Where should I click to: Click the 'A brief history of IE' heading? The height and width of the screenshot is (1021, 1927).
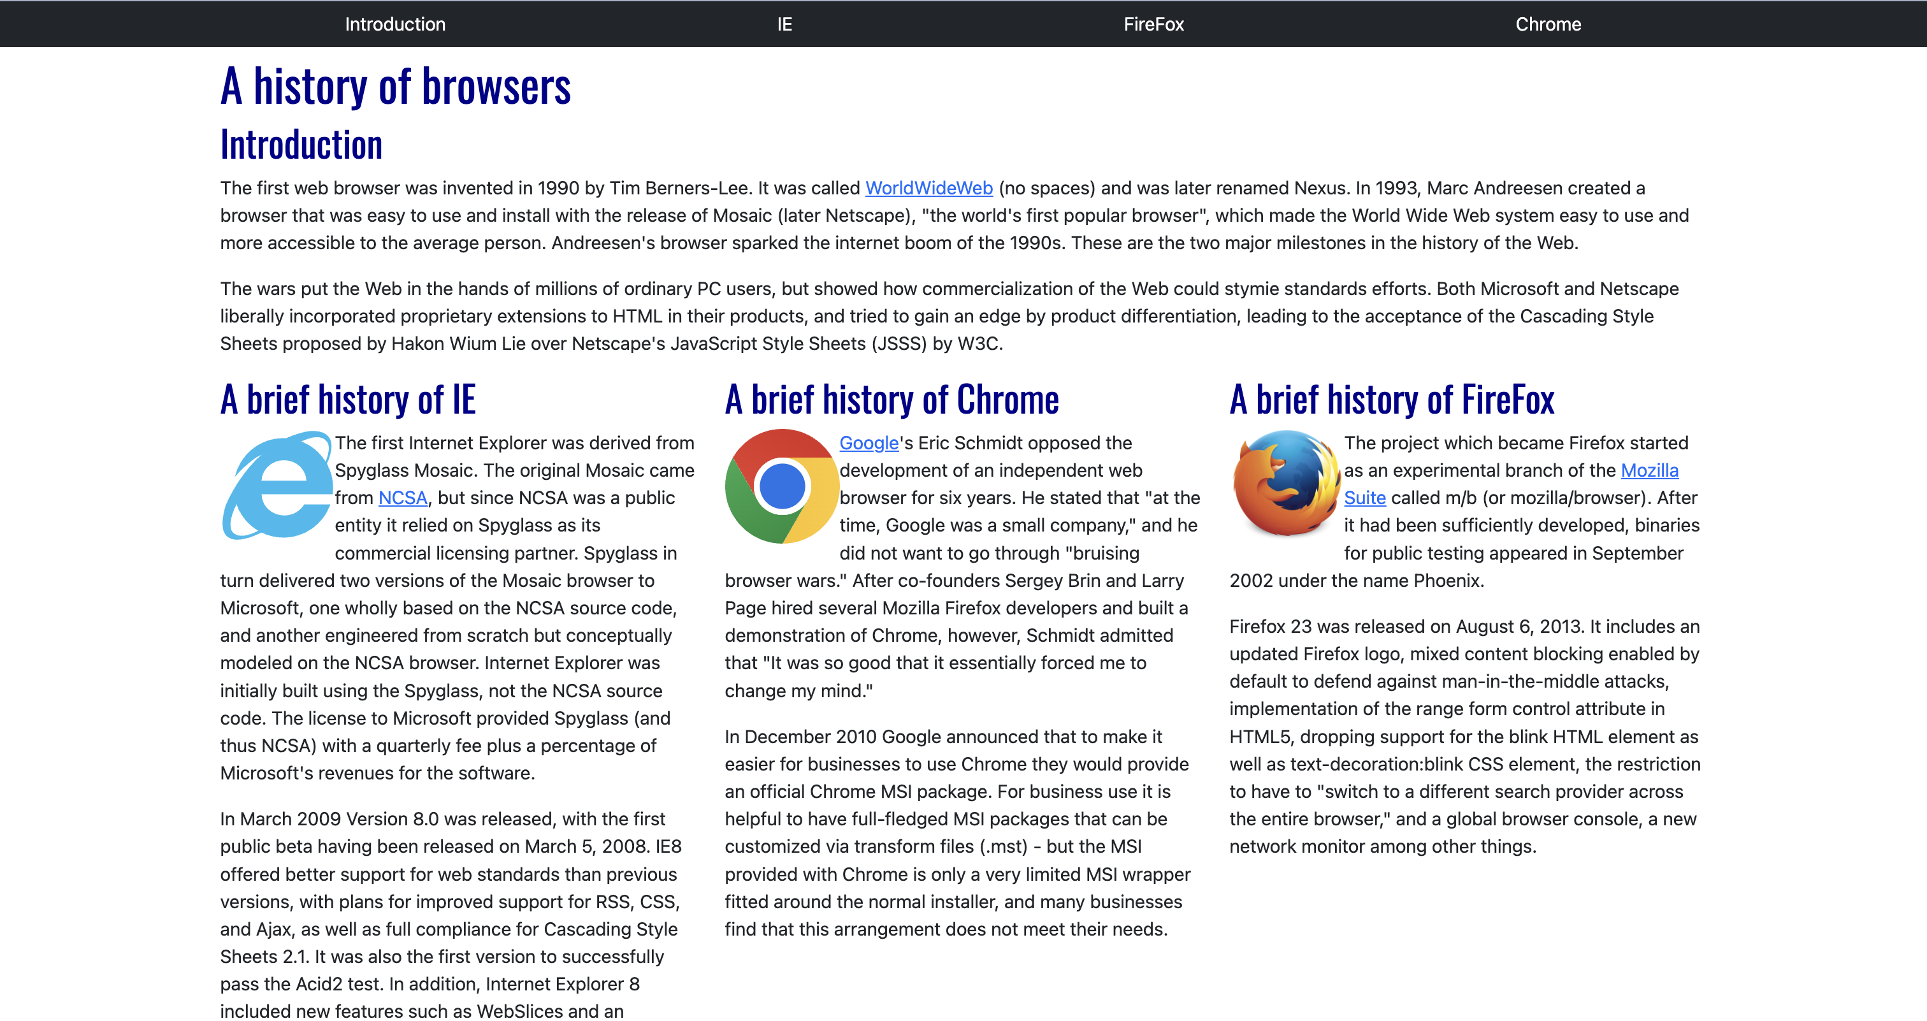coord(348,399)
